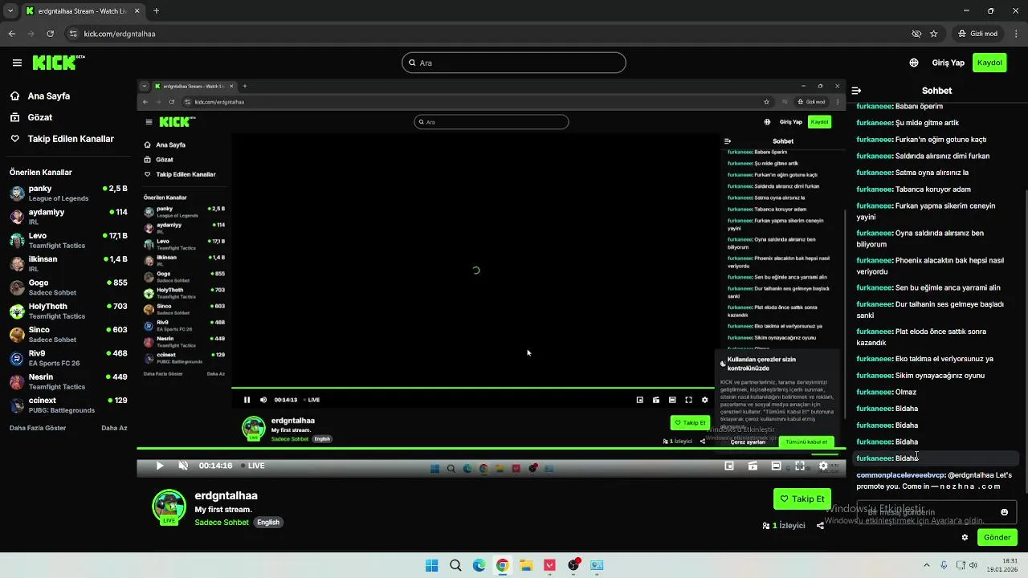1028x578 pixels.
Task: Open erdgntalhaa avatar with LIVE badge
Action: (169, 507)
